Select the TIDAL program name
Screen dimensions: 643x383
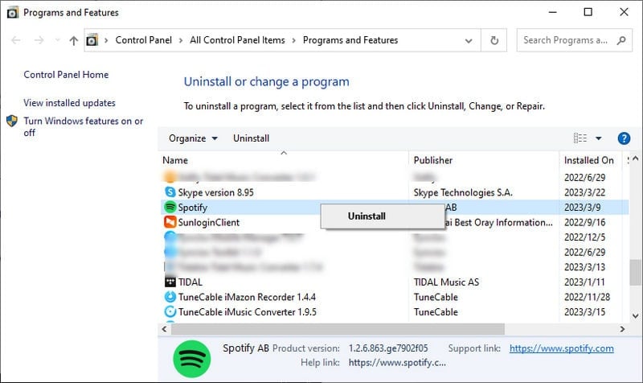point(190,282)
